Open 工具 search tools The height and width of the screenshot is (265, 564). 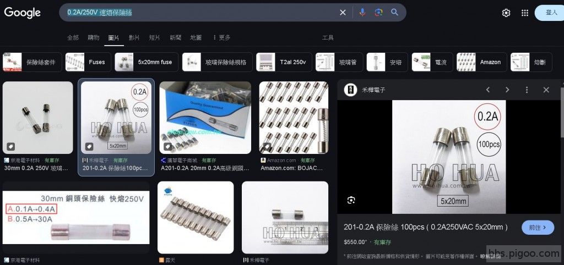[x=328, y=37]
